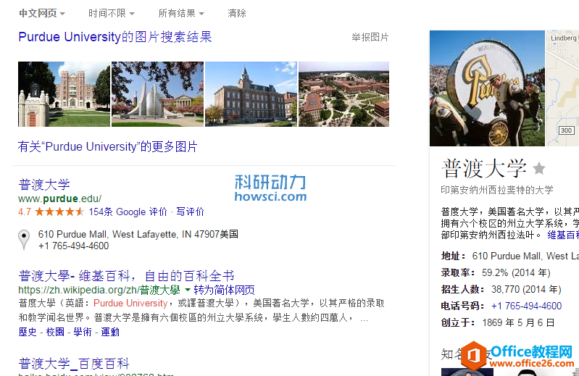Click the 印第安纳州西拉斐特的大学 subtitle

click(497, 190)
